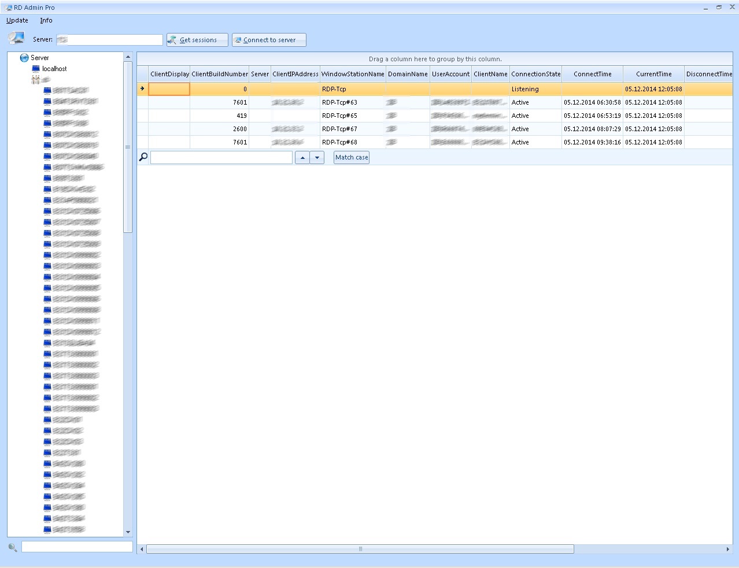The width and height of the screenshot is (739, 568).
Task: Click the ConnectionState column header
Action: coord(535,74)
